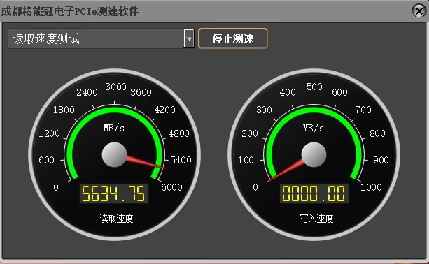Click the write gauge center knob
This screenshot has width=429, height=264.
click(x=314, y=154)
